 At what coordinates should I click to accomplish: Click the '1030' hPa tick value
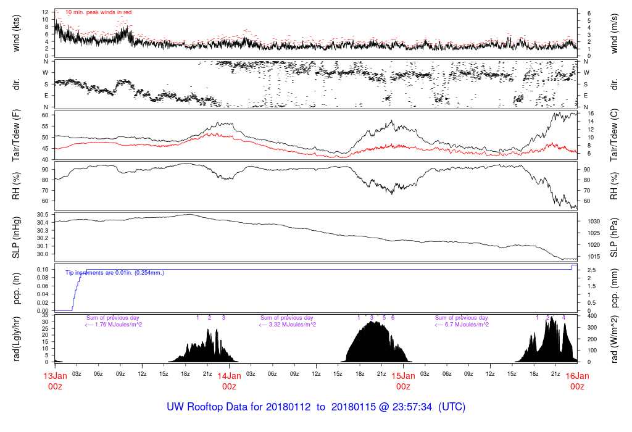594,221
